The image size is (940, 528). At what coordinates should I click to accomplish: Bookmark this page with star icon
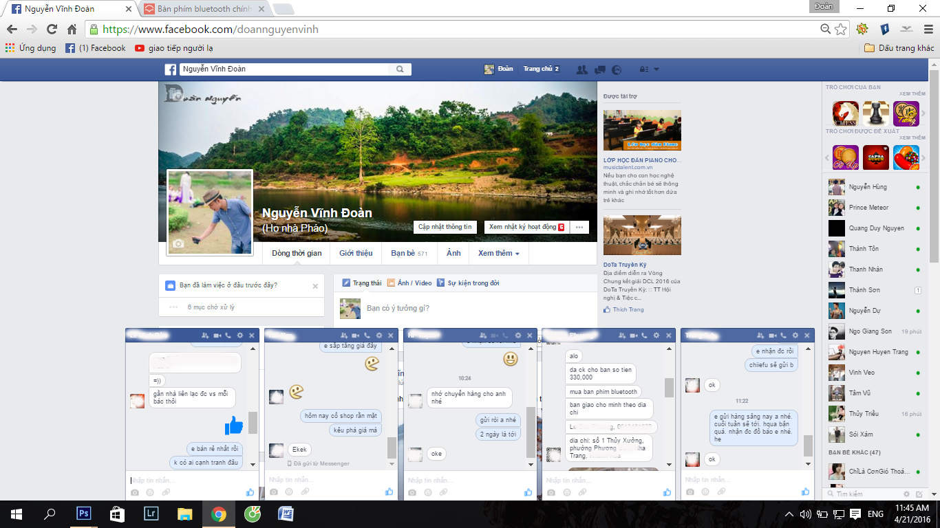[841, 29]
